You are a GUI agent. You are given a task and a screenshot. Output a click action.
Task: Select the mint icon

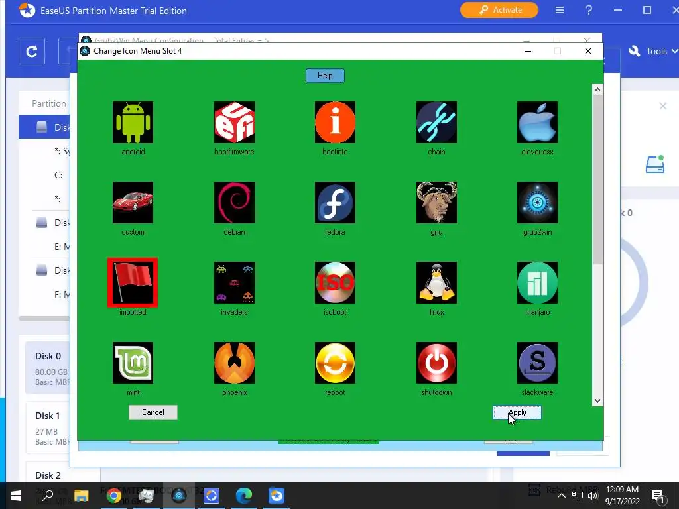(x=133, y=363)
